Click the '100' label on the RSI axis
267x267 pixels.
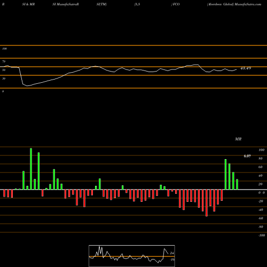tap(4, 49)
